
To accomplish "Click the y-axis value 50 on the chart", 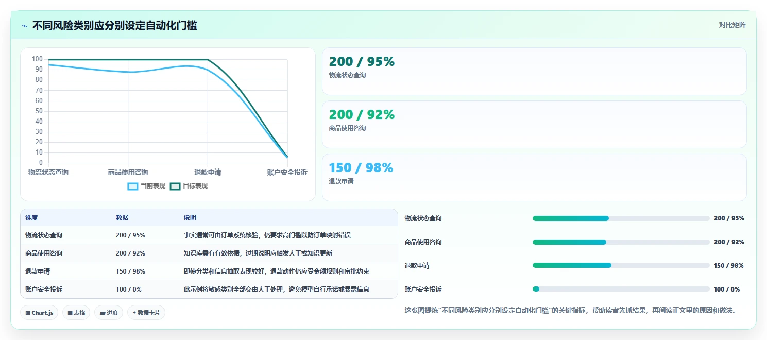I will (39, 111).
